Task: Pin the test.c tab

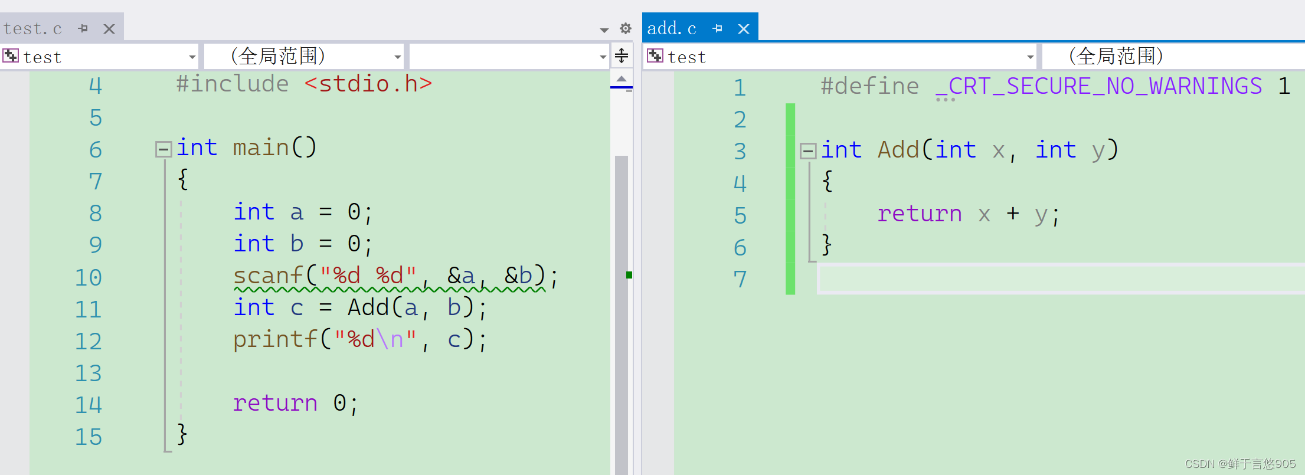Action: click(x=83, y=28)
